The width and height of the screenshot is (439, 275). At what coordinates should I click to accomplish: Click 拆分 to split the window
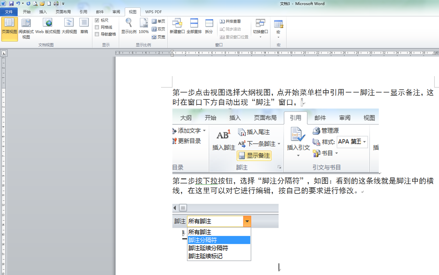click(x=209, y=26)
